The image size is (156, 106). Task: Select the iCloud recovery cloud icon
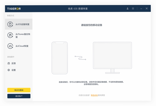click(10, 46)
